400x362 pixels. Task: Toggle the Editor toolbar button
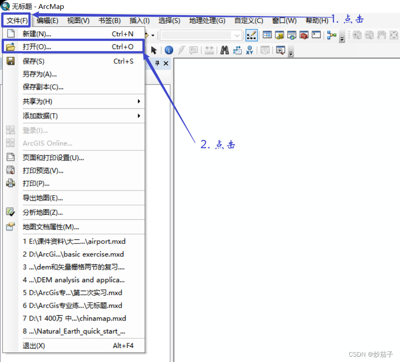[251, 35]
